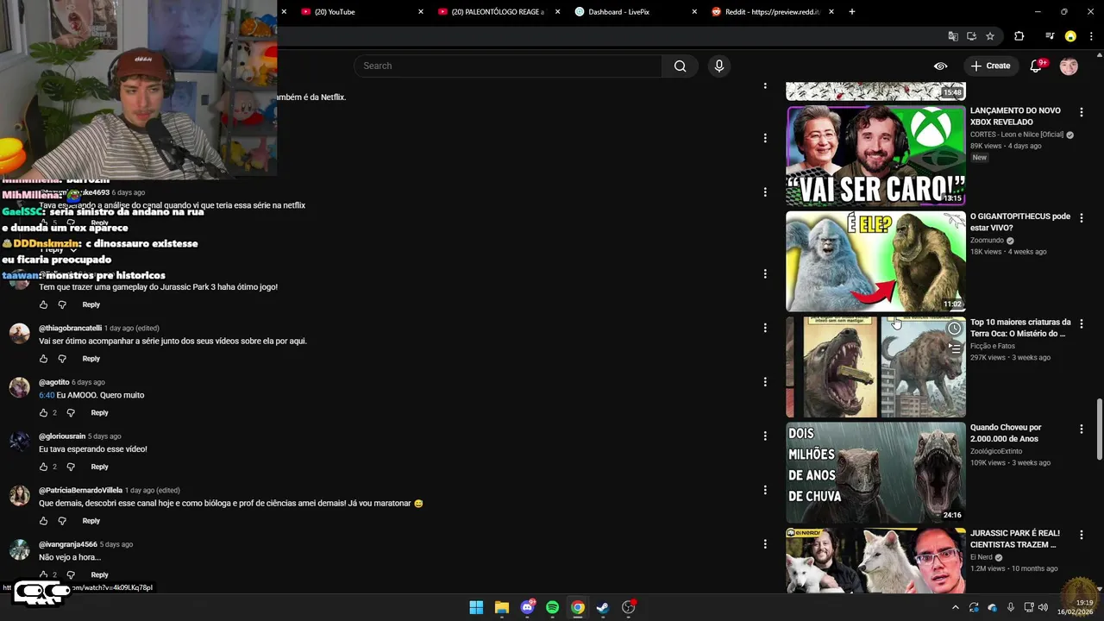
Task: Open the VAI SER CARO Xbox video thumbnail
Action: [x=875, y=155]
